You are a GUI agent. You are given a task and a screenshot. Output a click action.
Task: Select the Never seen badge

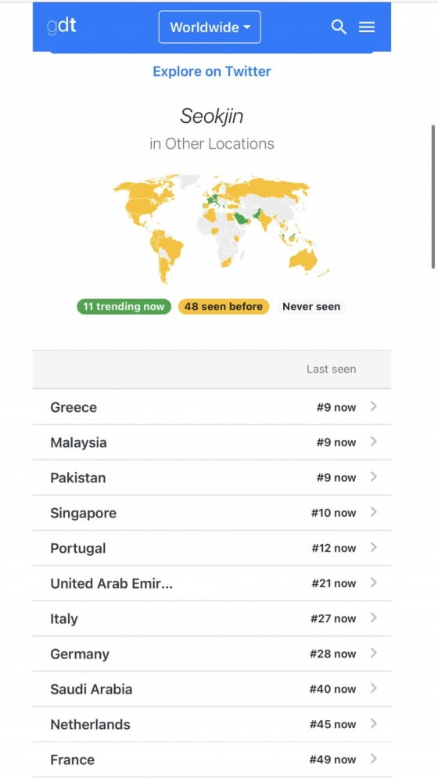tap(311, 307)
